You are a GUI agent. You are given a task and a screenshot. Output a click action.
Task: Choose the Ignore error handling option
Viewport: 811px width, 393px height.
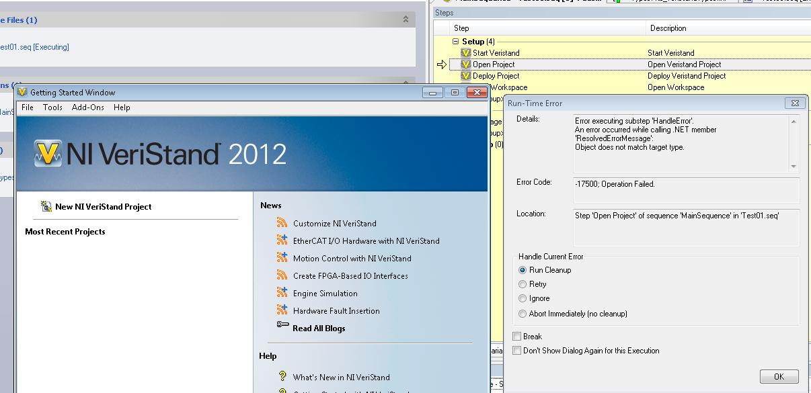coord(523,298)
